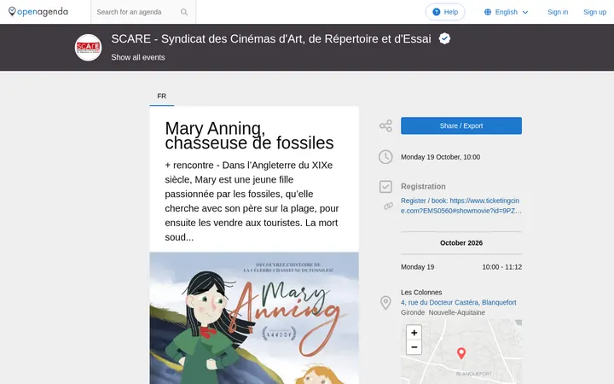The width and height of the screenshot is (614, 384).
Task: Click the "October 2026" month header
Action: pyautogui.click(x=460, y=243)
